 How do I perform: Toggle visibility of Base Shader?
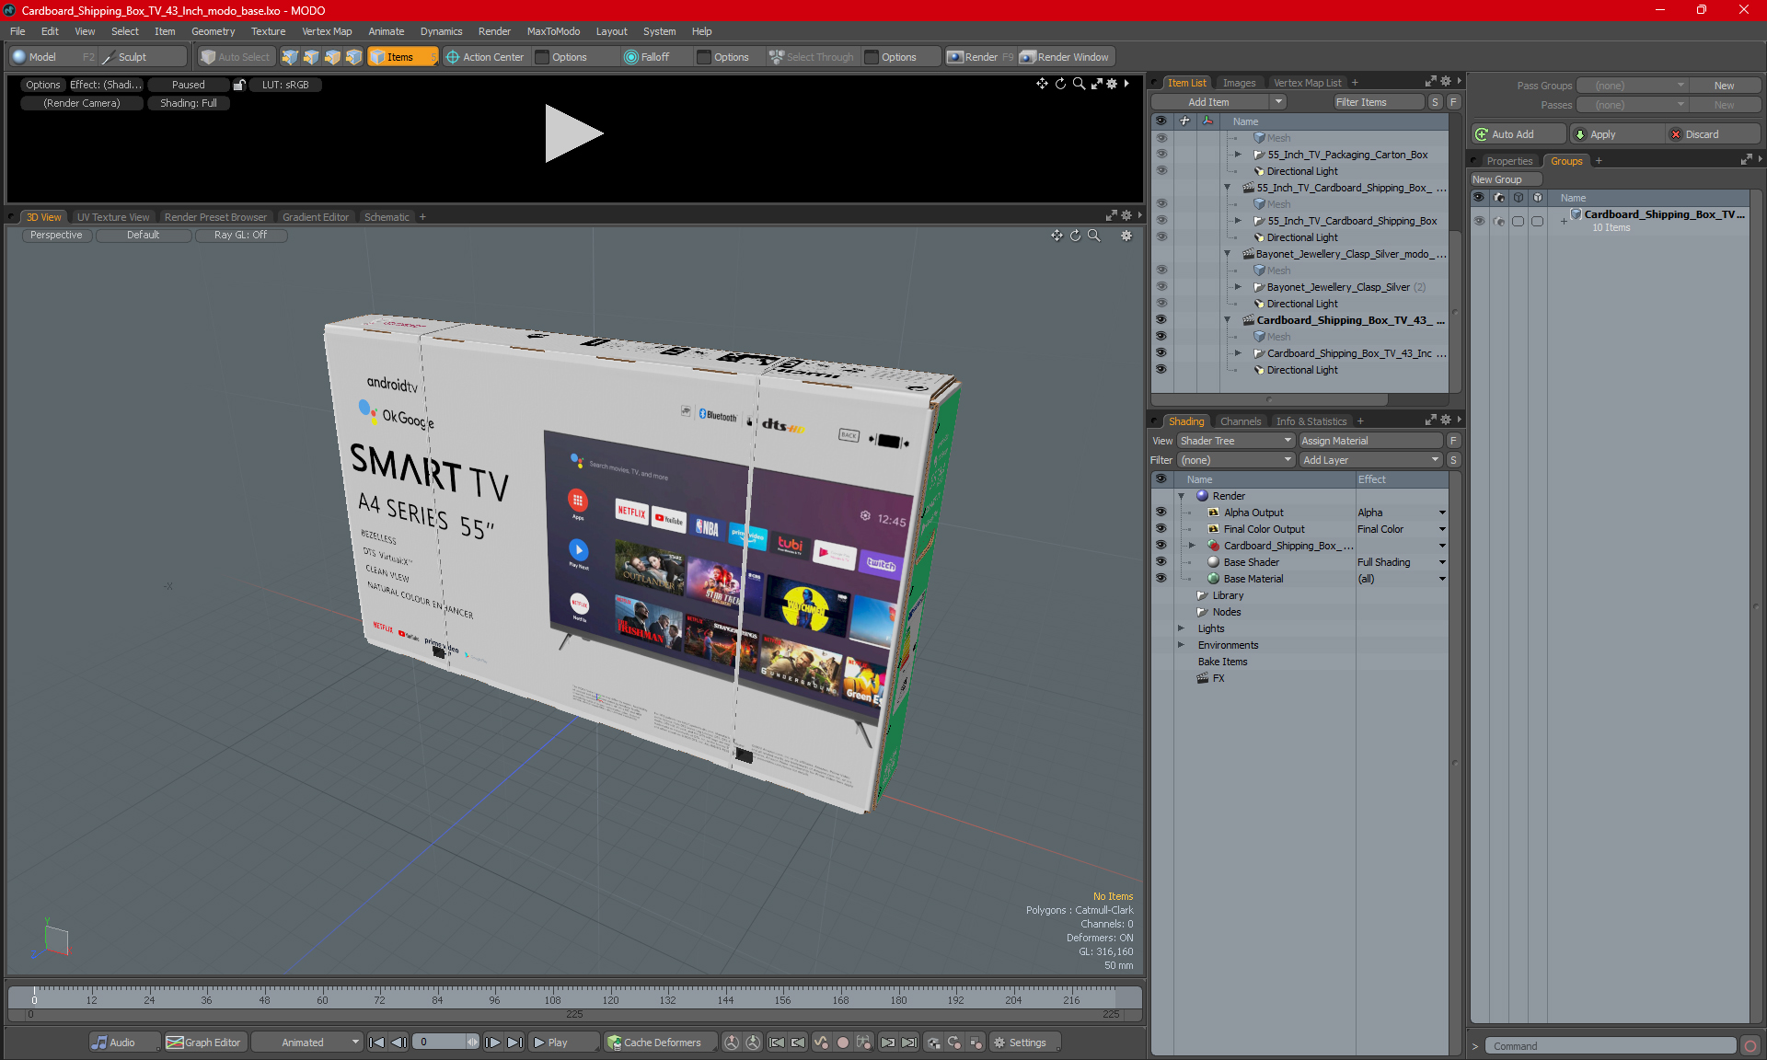point(1161,562)
